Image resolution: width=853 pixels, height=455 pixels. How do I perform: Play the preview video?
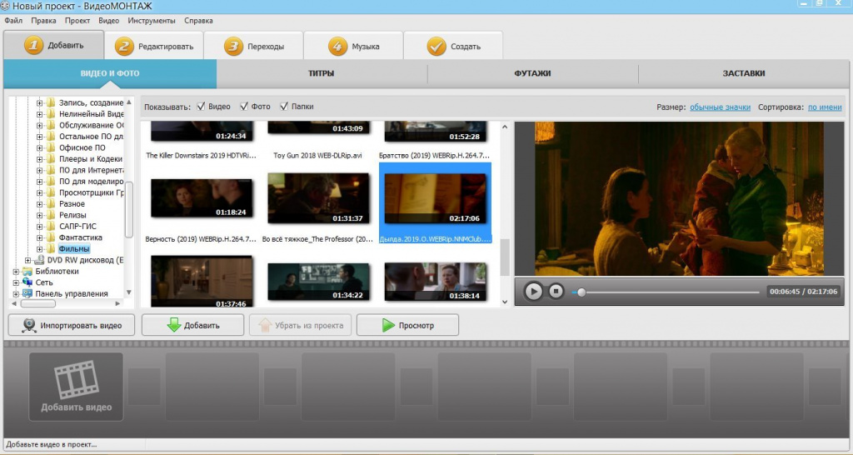click(x=533, y=291)
